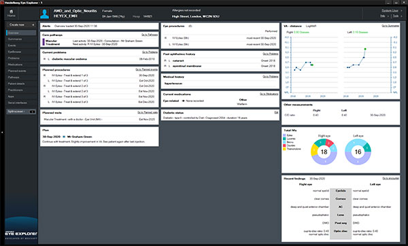Toggle the Split screen switch
Screen dimensions: 408x246
pos(32,111)
